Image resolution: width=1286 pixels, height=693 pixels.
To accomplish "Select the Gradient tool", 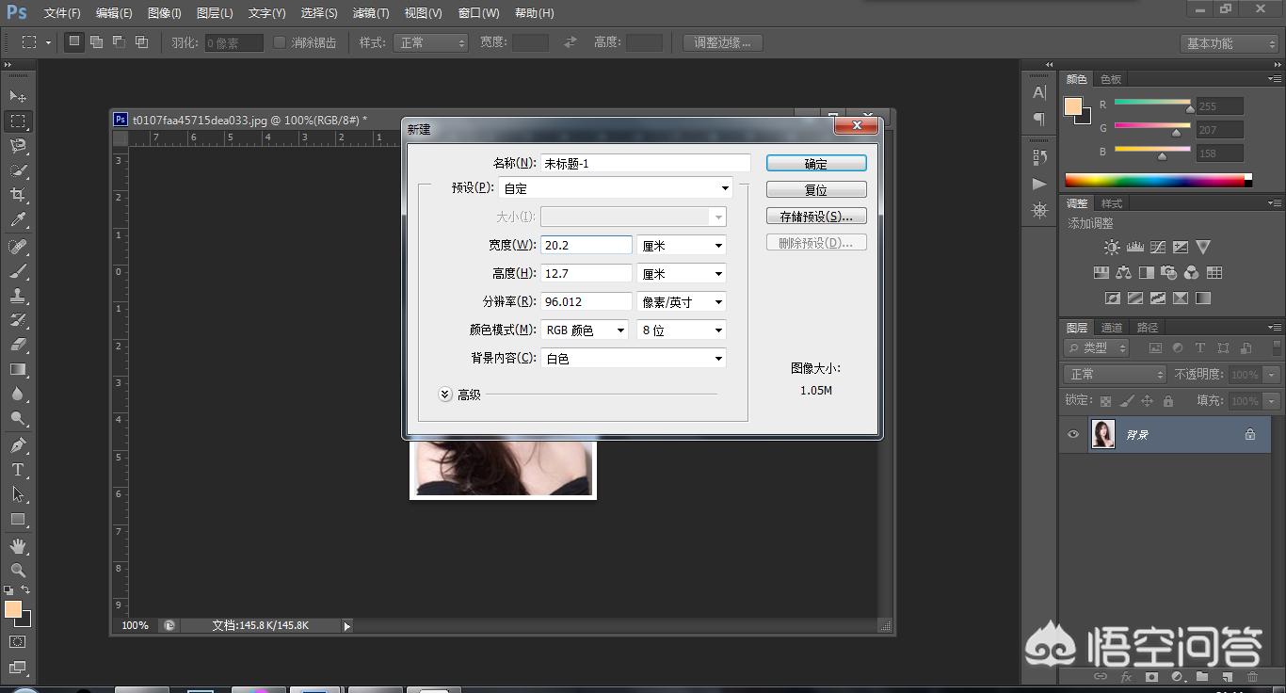I will (19, 370).
